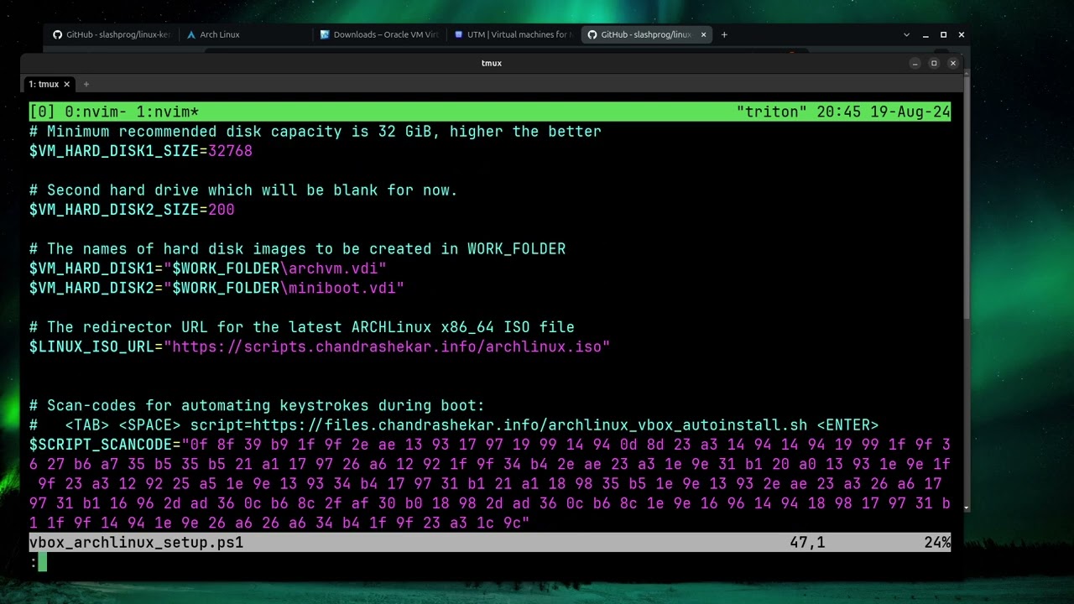Click the date '19-Aug-24' in tmux status
The image size is (1074, 604).
coord(910,112)
